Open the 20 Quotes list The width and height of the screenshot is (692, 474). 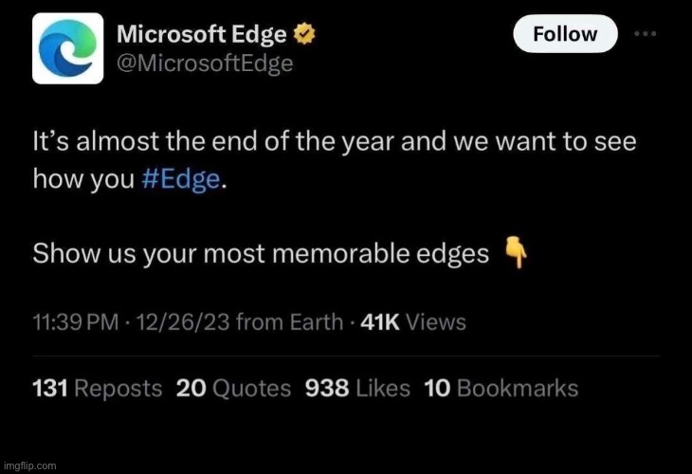coord(233,389)
